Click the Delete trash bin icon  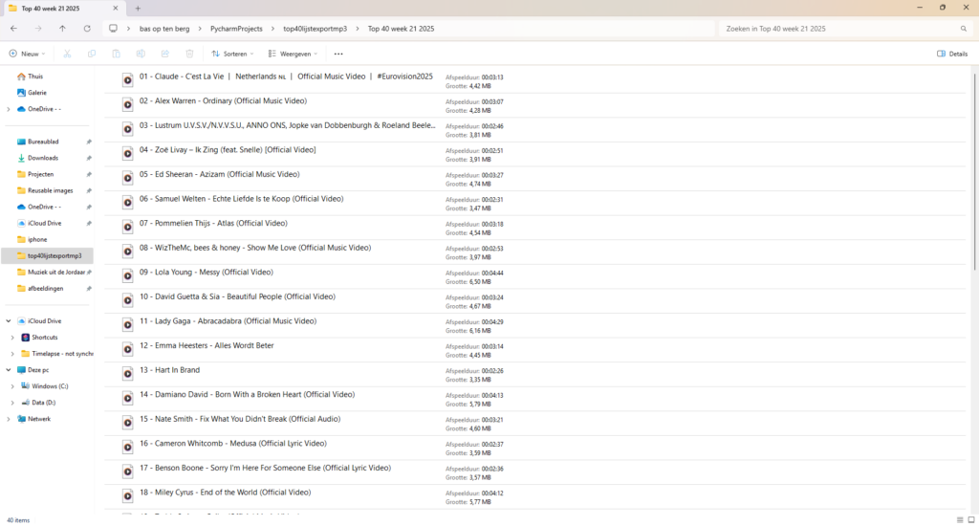coord(190,54)
